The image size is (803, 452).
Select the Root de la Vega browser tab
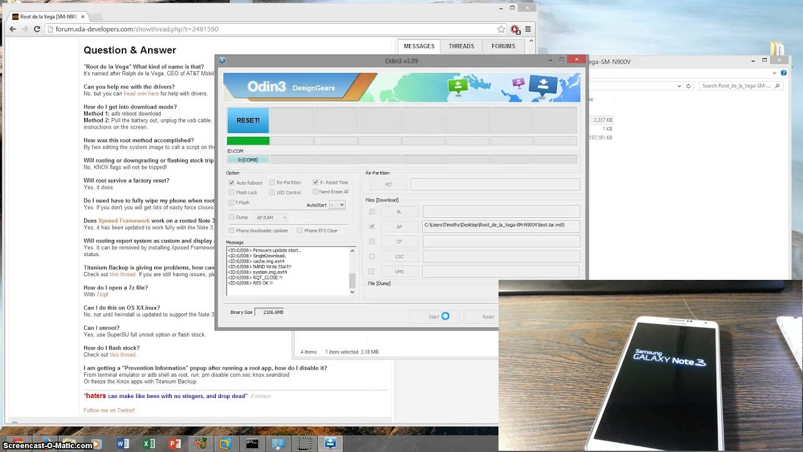click(49, 16)
